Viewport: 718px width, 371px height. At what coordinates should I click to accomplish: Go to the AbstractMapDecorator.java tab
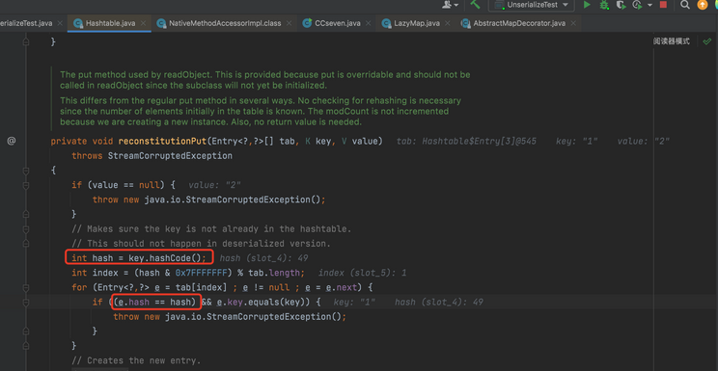[519, 23]
